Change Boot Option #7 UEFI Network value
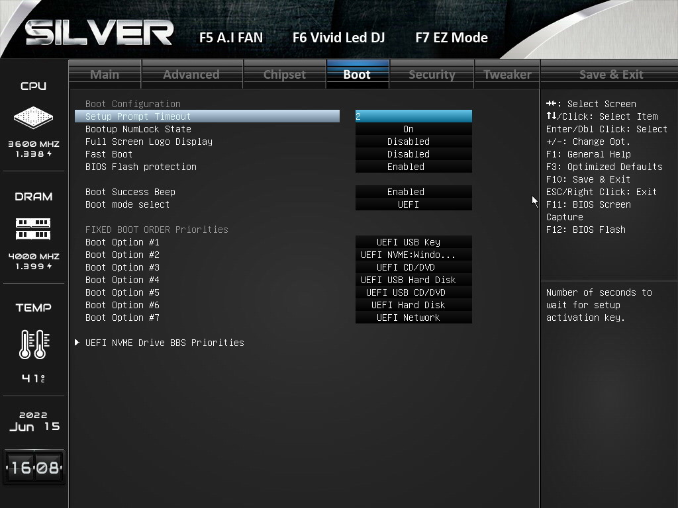Viewport: 678px width, 508px height. (413, 317)
